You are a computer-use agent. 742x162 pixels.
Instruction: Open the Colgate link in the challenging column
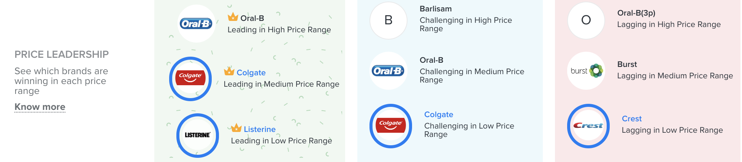[x=439, y=114]
